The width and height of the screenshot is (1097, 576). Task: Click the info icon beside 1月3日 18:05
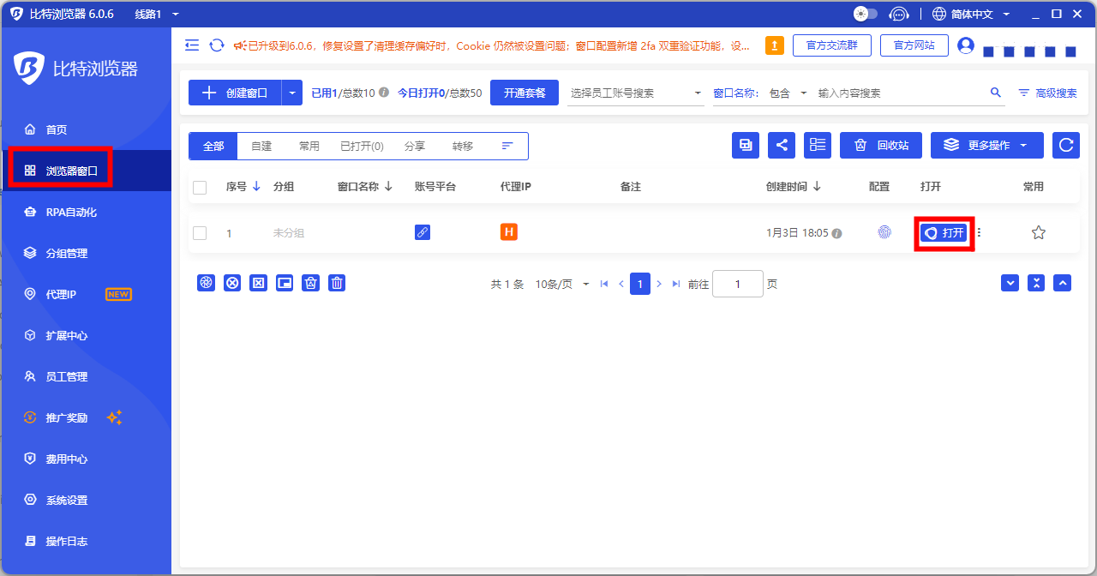[836, 233]
